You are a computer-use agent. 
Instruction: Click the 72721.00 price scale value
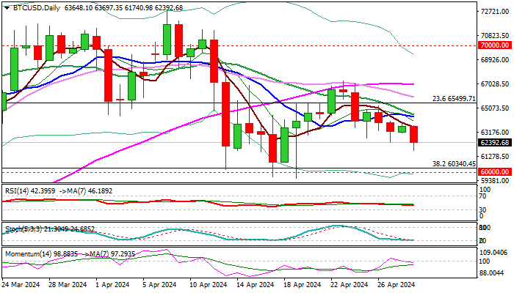495,12
